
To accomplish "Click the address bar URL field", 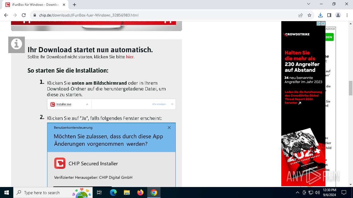I will (x=165, y=15).
